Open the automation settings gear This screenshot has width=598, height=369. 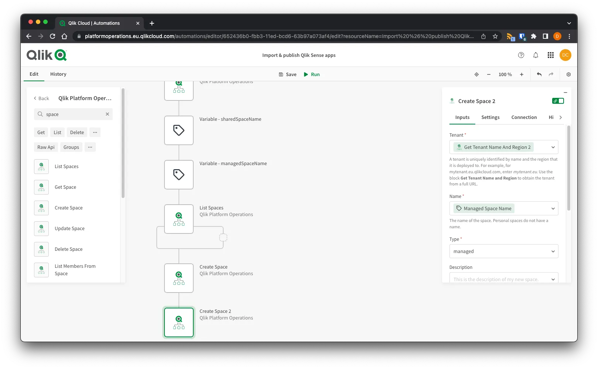pyautogui.click(x=568, y=74)
